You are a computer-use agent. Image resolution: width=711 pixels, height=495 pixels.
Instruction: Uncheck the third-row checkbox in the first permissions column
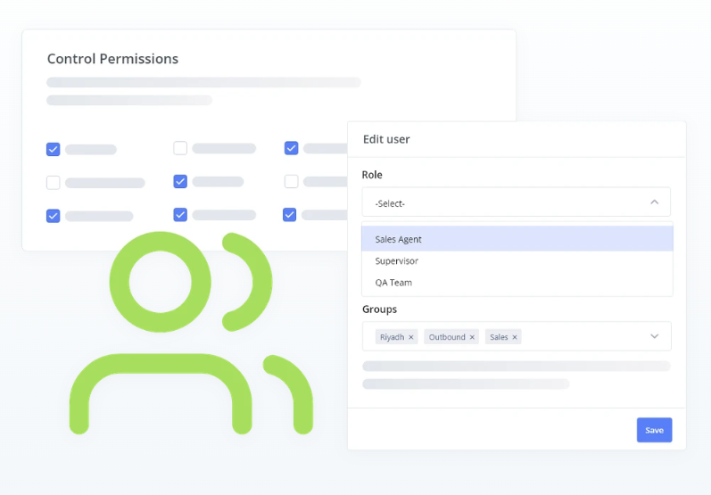click(53, 216)
